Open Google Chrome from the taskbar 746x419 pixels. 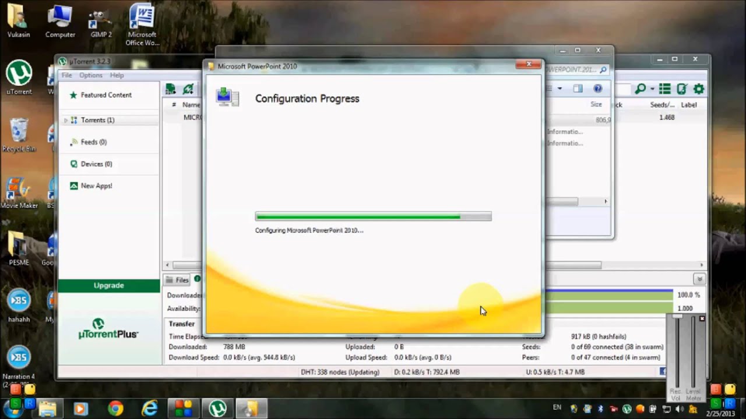point(115,409)
